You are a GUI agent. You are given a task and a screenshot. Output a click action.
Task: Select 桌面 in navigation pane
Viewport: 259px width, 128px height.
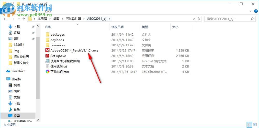click(x=17, y=116)
